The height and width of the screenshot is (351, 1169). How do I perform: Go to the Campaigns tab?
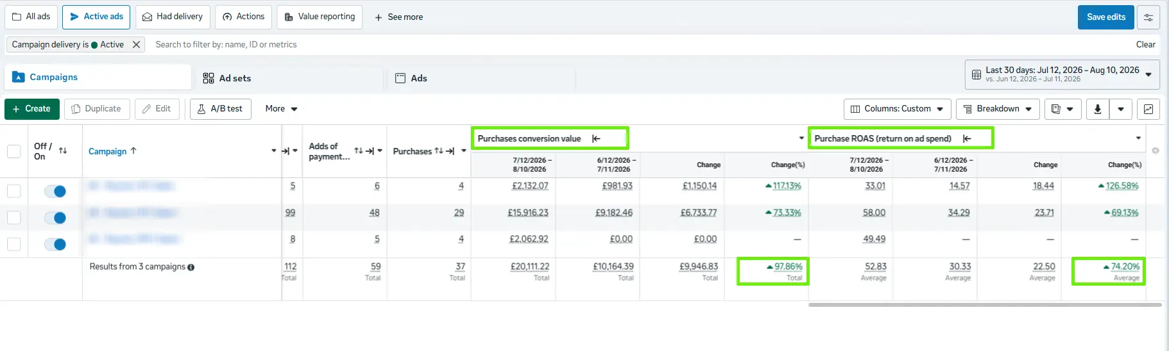tap(98, 77)
